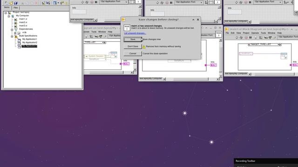Screen dimensions: 298x167
Task: Toggle Pause in the icon-1 front panel toolbar
Action: 96,2
